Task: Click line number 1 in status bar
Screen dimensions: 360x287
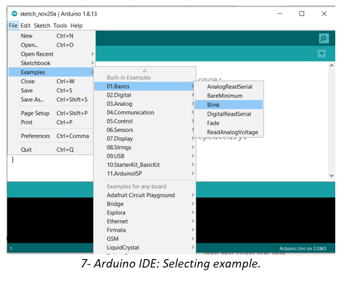Action: click(x=11, y=249)
